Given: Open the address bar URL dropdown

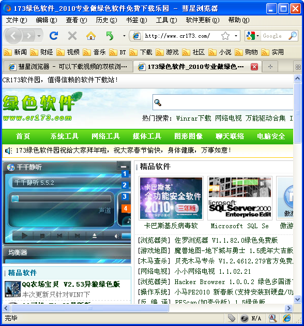Looking at the screenshot, I should [236, 36].
